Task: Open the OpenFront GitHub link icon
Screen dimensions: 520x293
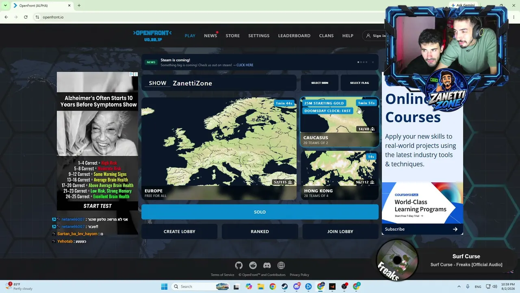Action: click(239, 266)
